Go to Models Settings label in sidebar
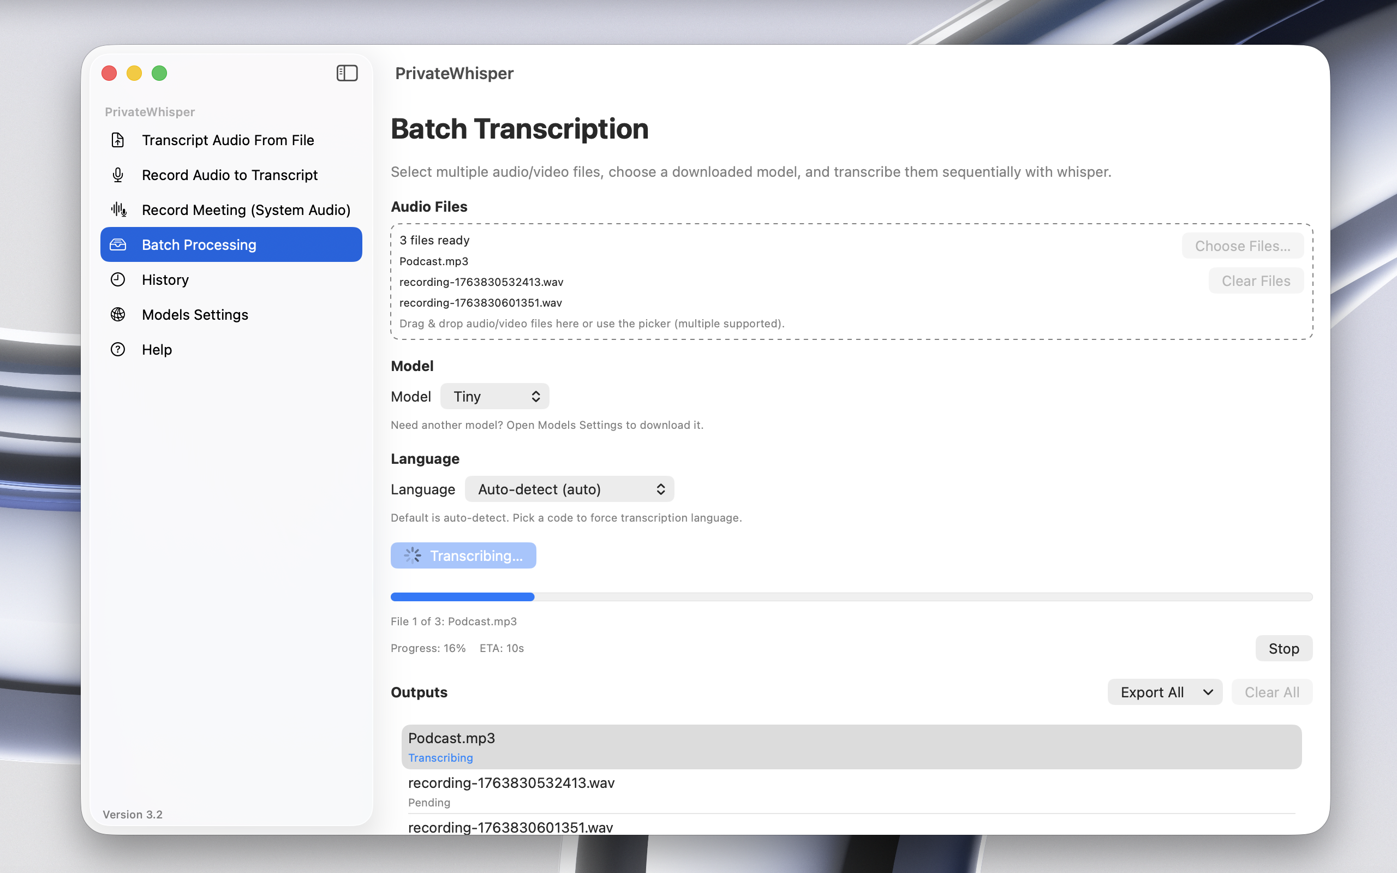 (195, 315)
